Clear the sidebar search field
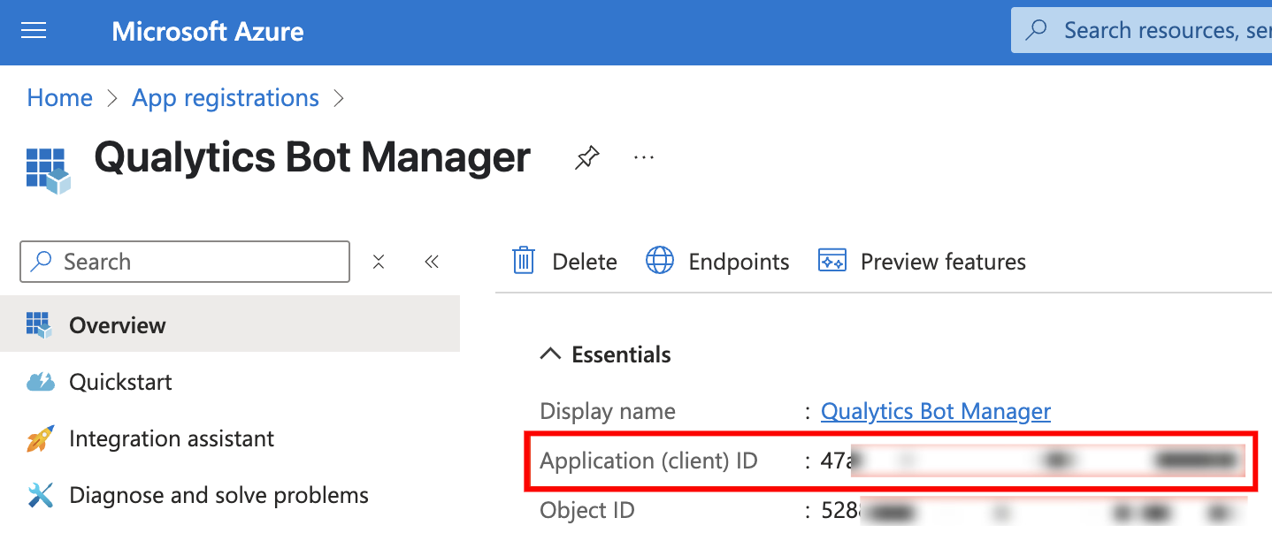The image size is (1272, 533). (379, 261)
